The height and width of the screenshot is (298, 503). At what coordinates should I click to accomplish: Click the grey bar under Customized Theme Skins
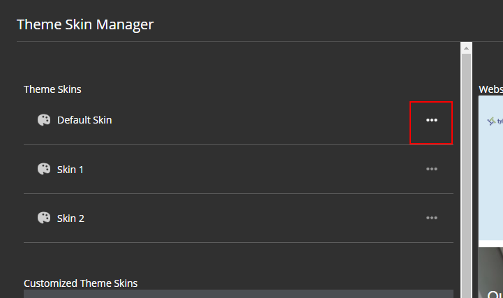pos(238,294)
